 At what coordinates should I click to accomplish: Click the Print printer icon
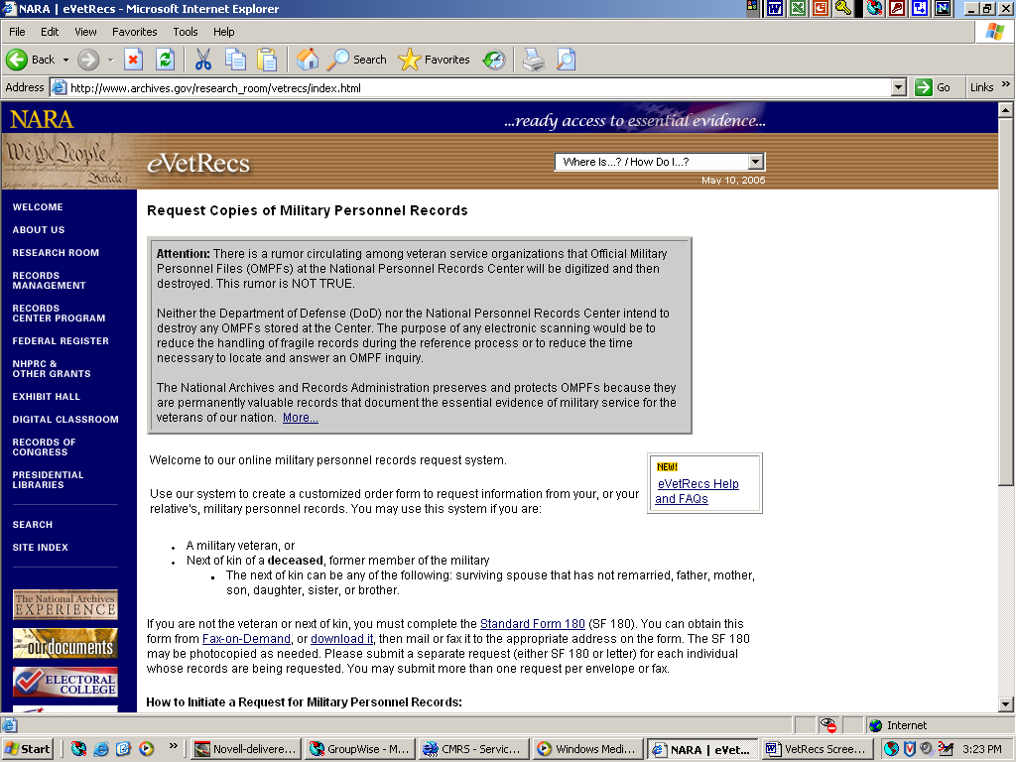(x=533, y=60)
